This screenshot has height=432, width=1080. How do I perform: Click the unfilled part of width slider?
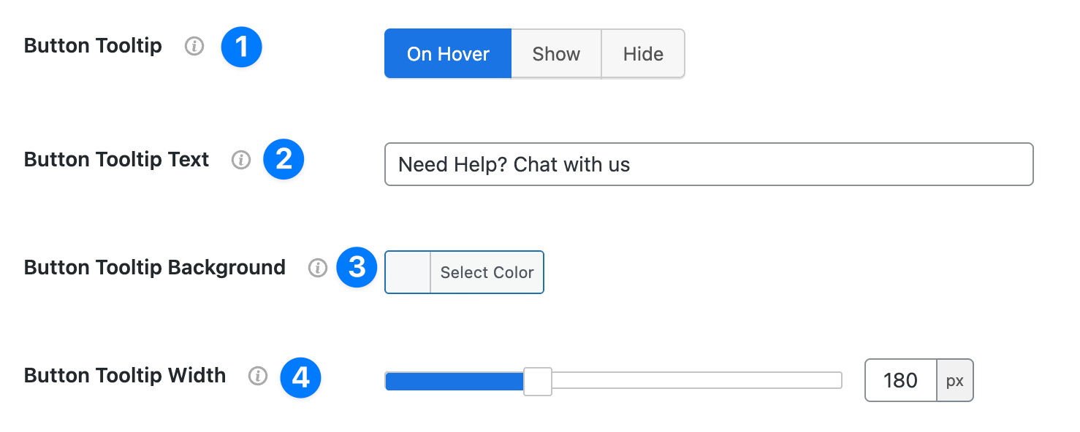point(694,381)
